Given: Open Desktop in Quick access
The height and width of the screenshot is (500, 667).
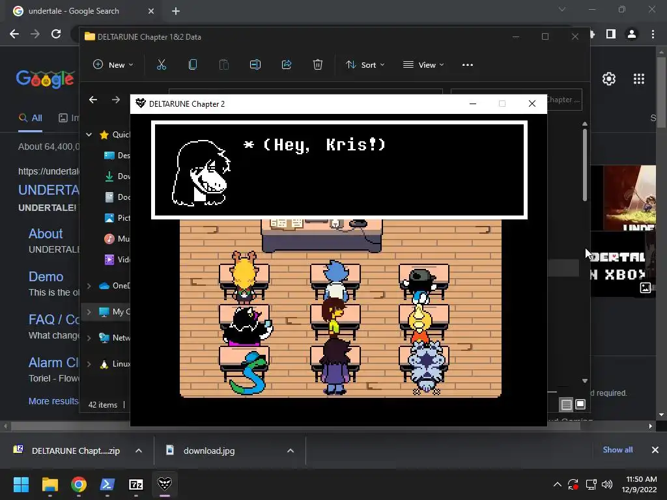Looking at the screenshot, I should [x=117, y=156].
